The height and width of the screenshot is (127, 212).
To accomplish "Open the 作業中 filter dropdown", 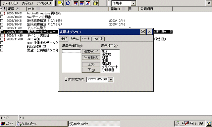I will (133, 3).
